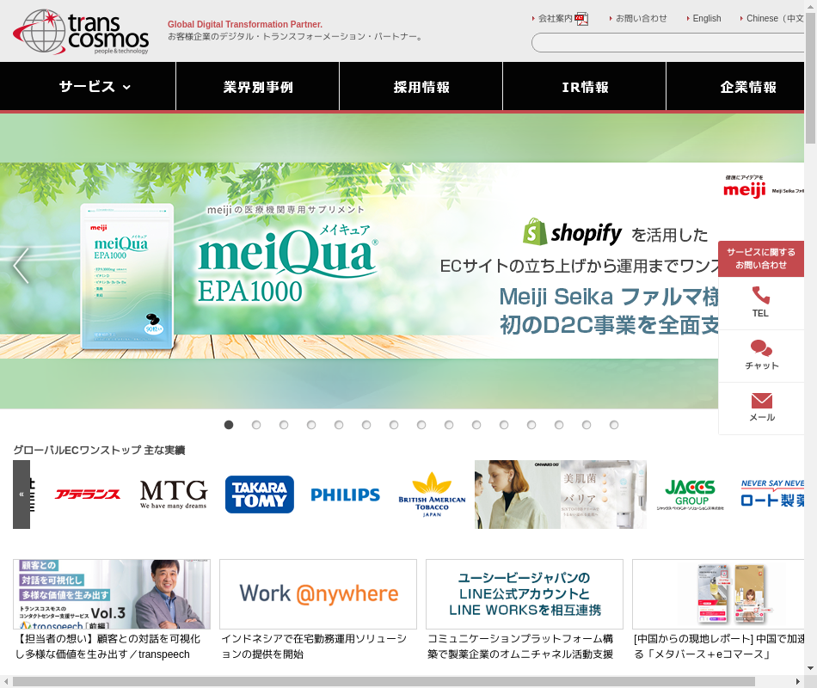This screenshot has height=688, width=817.
Task: Open the Work @nywhere thumbnail
Action: point(318,594)
